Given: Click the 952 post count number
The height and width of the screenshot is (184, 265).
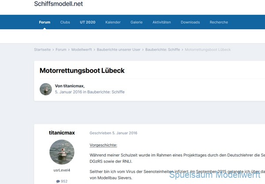Looking at the screenshot, I should click(x=64, y=181).
